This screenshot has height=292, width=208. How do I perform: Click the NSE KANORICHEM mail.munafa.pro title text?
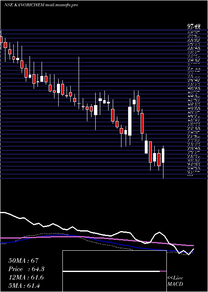[41, 5]
